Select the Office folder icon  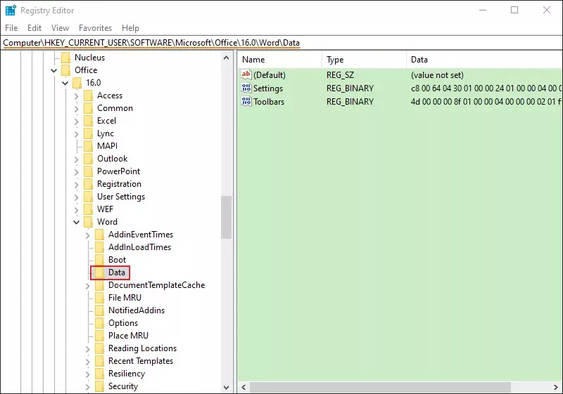pyautogui.click(x=65, y=70)
